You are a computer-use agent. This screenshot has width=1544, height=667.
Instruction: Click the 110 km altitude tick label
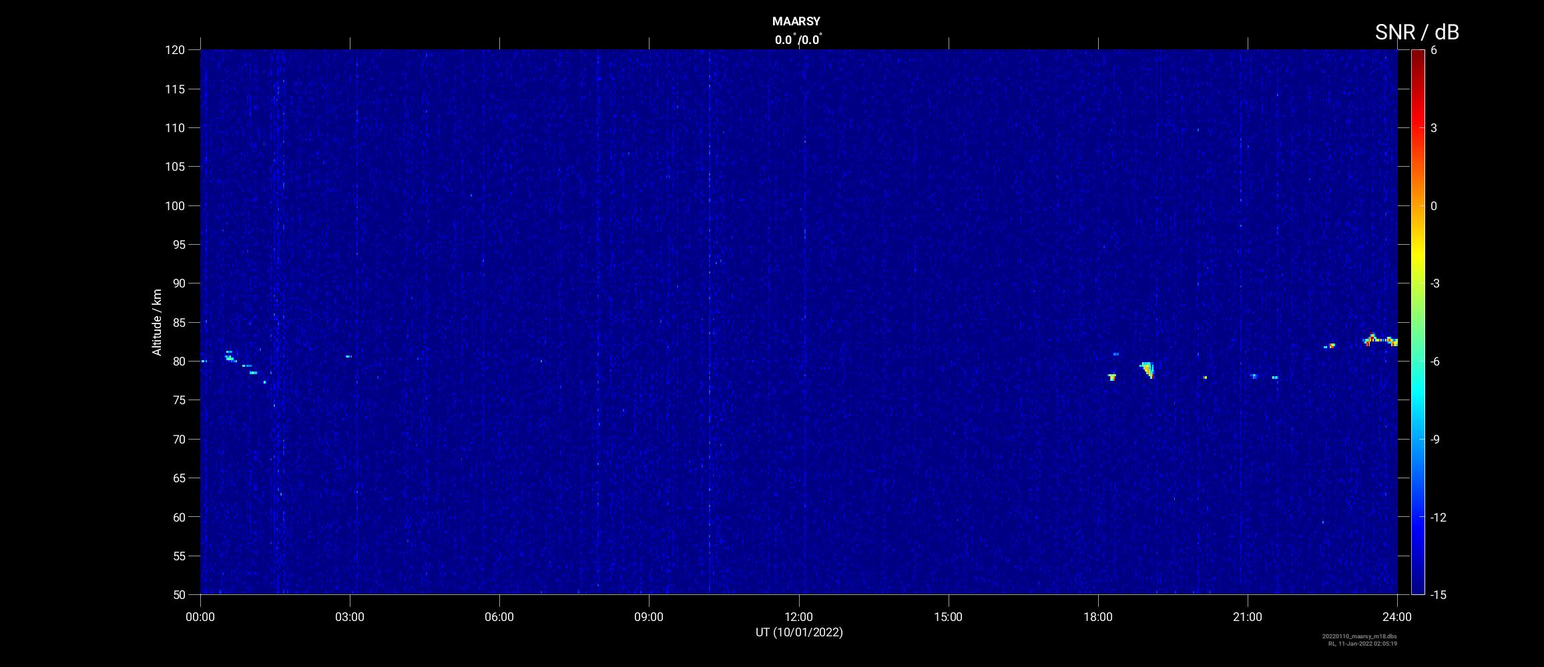coord(174,127)
